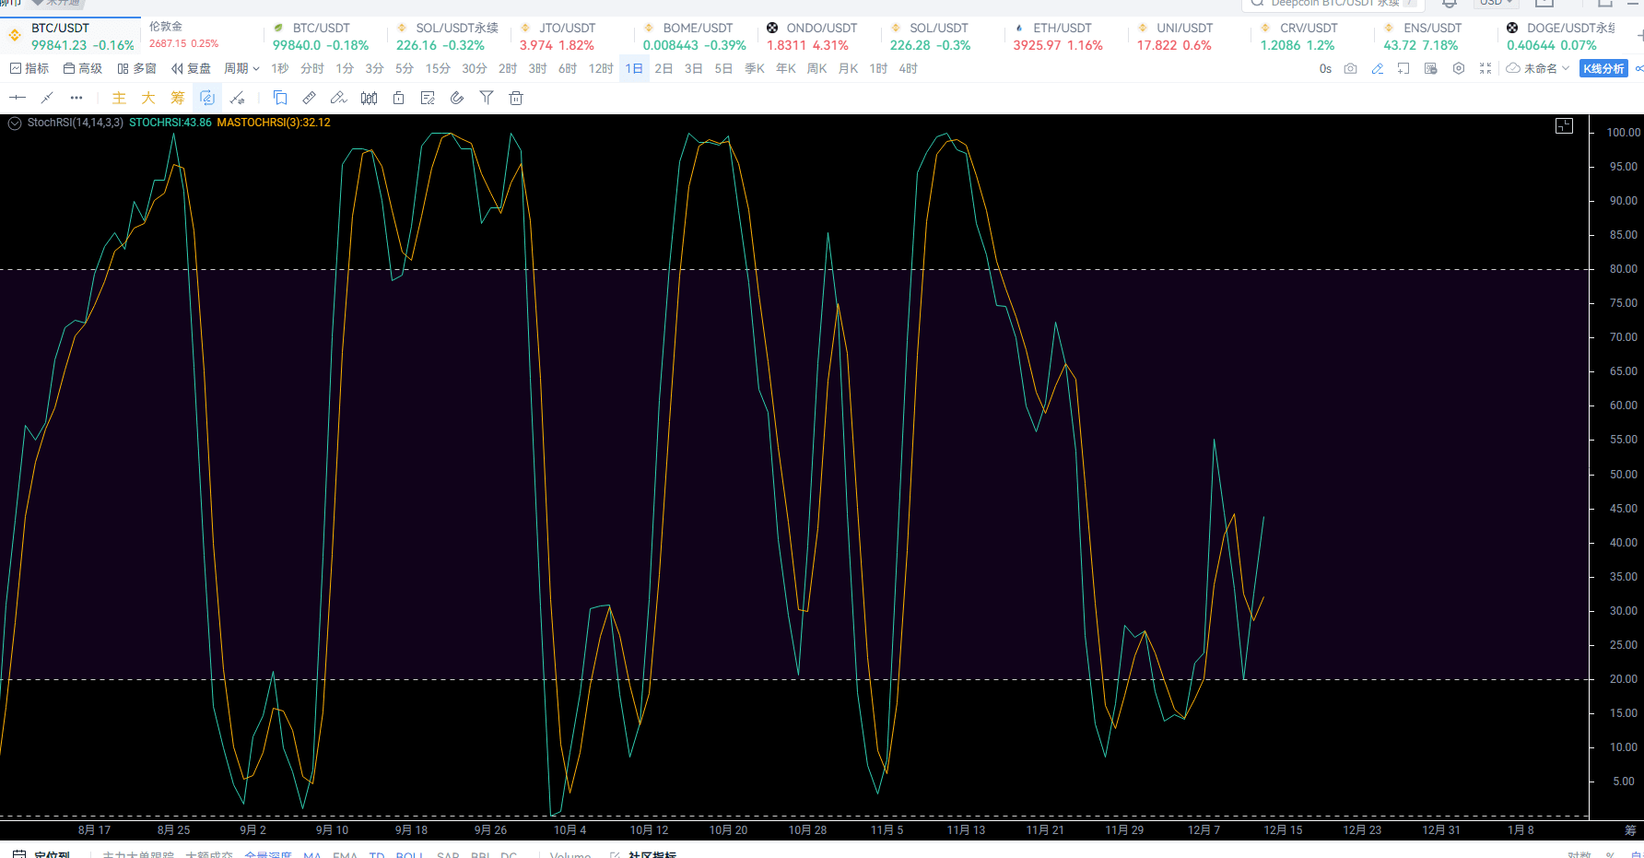Image resolution: width=1644 pixels, height=858 pixels.
Task: Toggle the 筹 chip distribution button
Action: [178, 98]
